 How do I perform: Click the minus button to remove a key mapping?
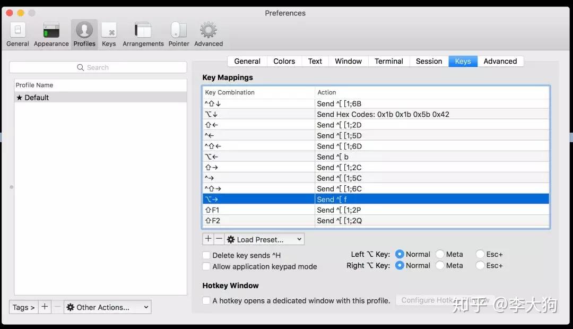(219, 239)
